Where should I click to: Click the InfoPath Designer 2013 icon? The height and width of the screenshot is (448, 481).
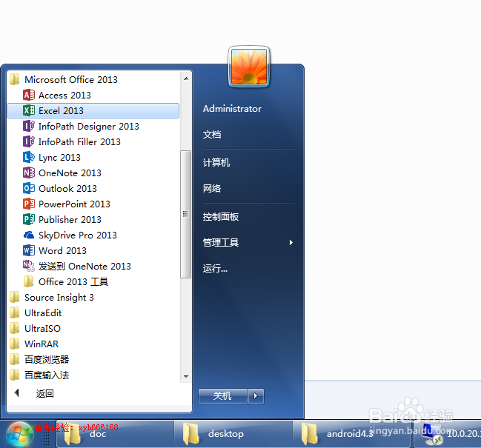click(x=29, y=126)
